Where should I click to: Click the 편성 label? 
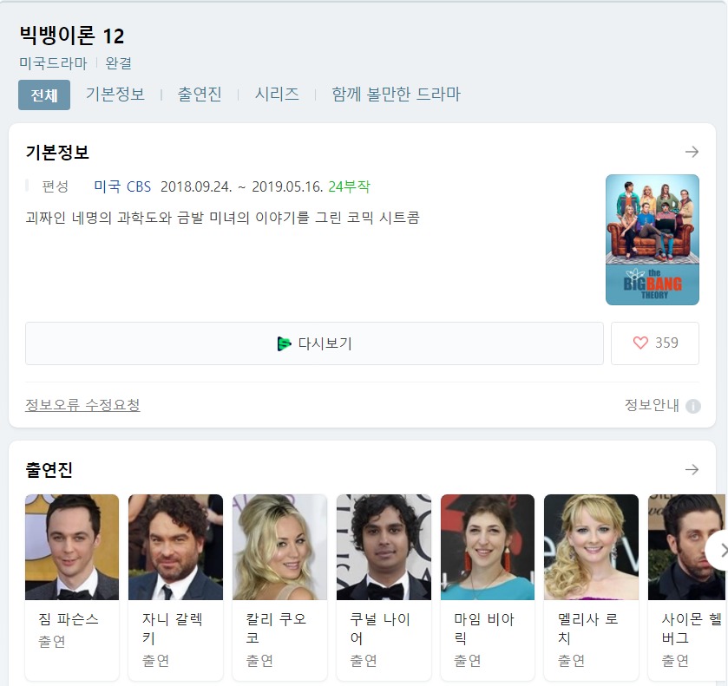pyautogui.click(x=56, y=186)
